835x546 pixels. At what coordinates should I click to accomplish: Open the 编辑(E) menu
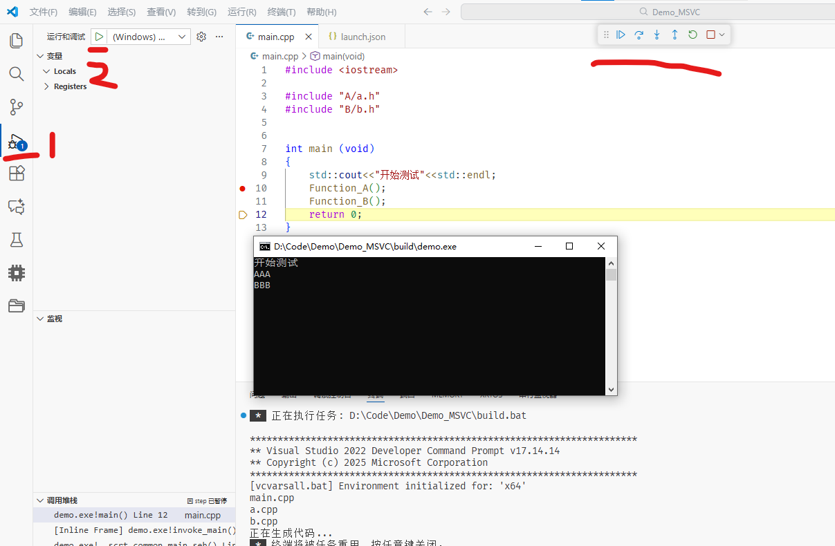(83, 12)
